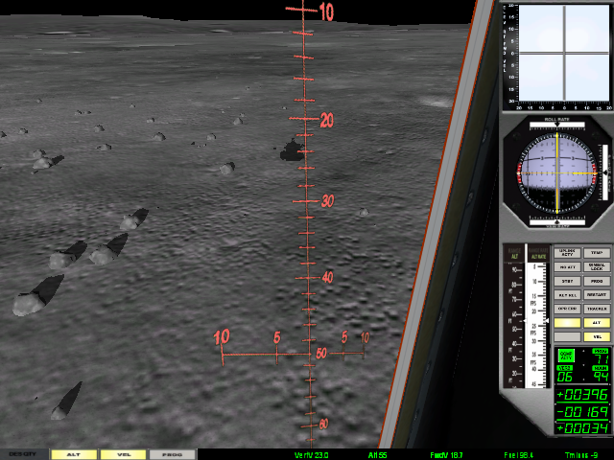This screenshot has height=460, width=614.
Task: Click the 10 mark atop the landing reticle
Action: [x=326, y=11]
